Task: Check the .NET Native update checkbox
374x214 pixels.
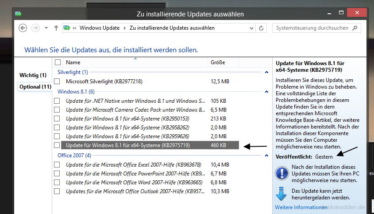Action: tap(57, 101)
